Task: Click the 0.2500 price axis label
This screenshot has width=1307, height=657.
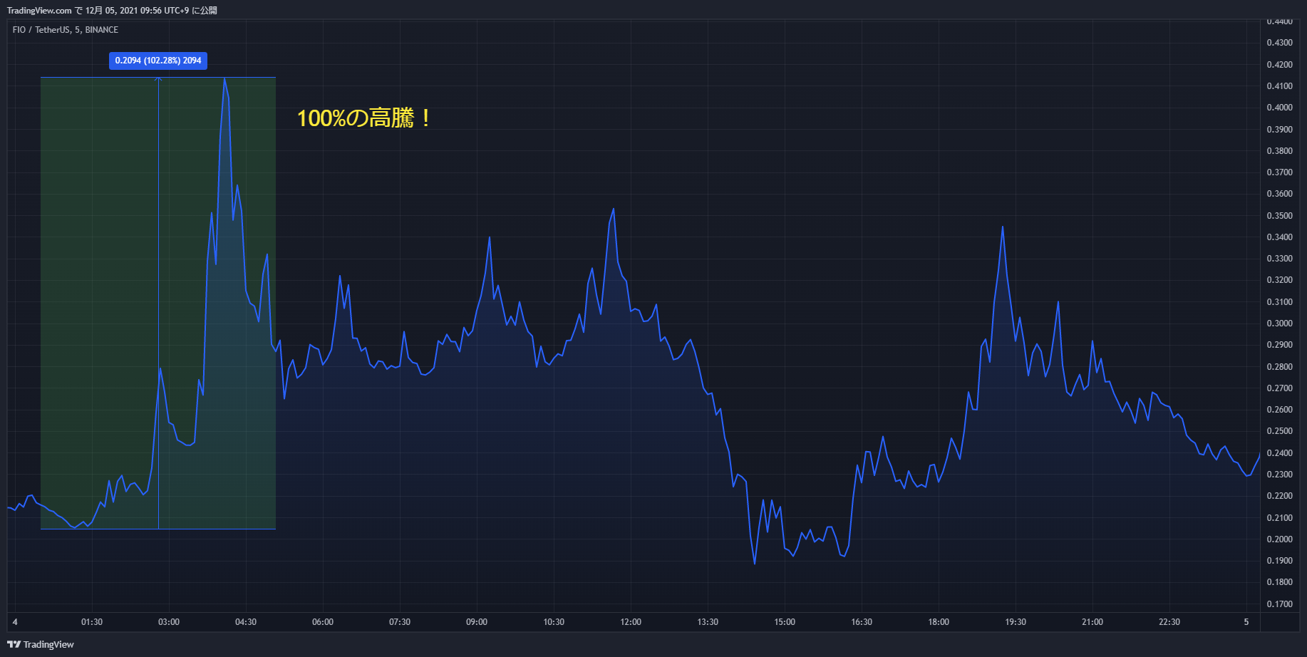Action: click(x=1279, y=431)
